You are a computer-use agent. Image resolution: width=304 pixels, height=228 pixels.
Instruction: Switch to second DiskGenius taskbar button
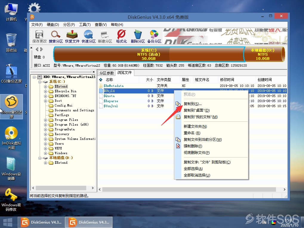89,222
